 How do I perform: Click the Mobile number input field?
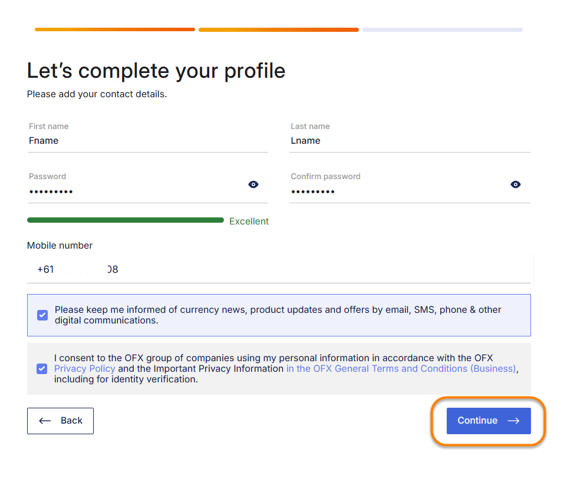coord(295,269)
